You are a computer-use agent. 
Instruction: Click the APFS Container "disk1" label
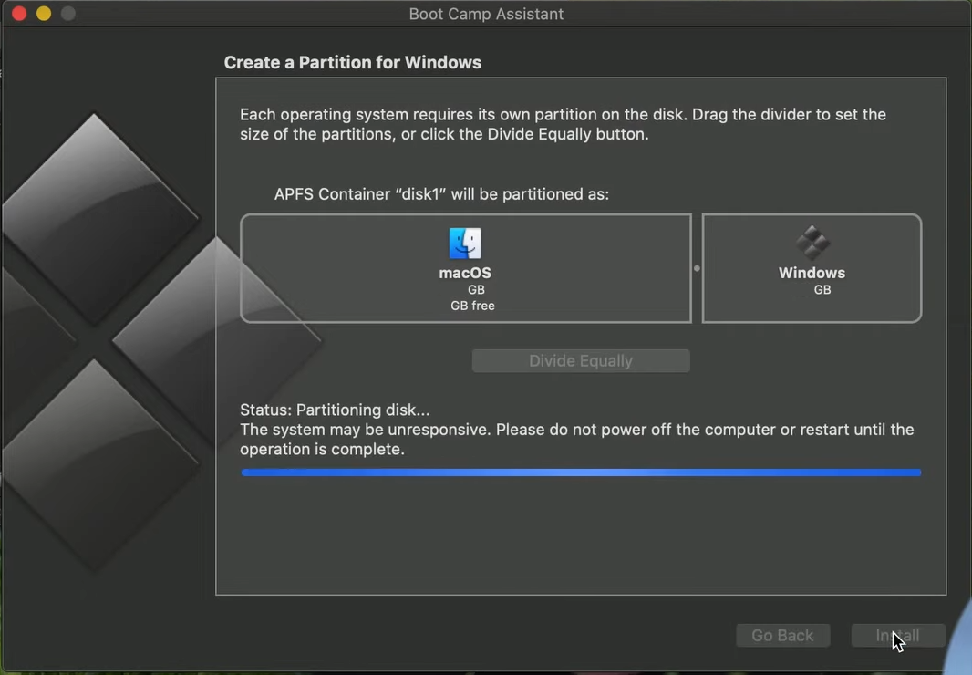pos(441,194)
